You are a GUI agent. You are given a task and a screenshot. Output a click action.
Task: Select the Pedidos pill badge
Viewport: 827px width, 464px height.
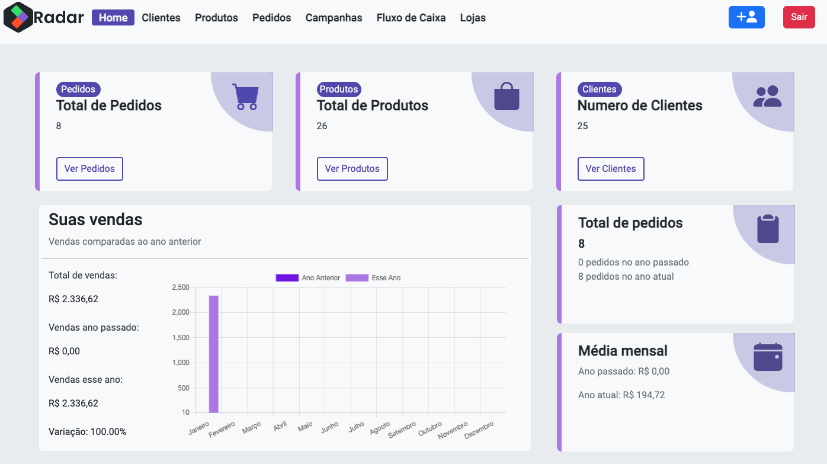pyautogui.click(x=78, y=89)
